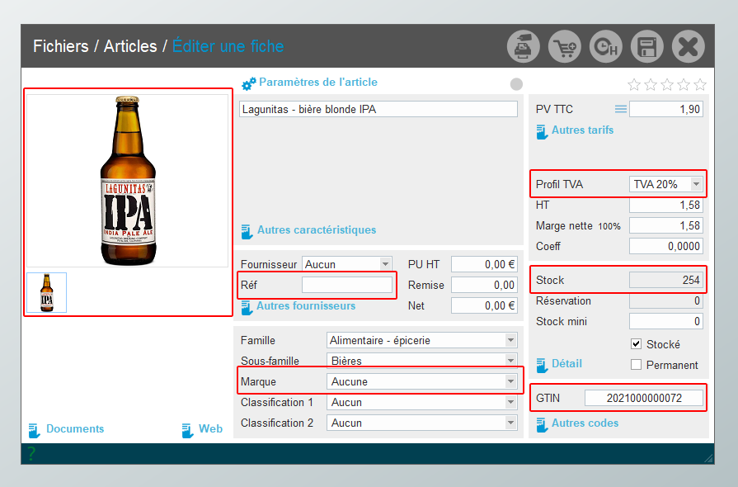
Task: Click the first rating star
Action: coord(634,84)
